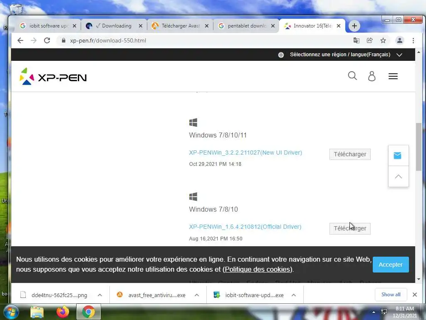The width and height of the screenshot is (426, 320).
Task: Click the scrollbar up arrow
Action: point(419,52)
